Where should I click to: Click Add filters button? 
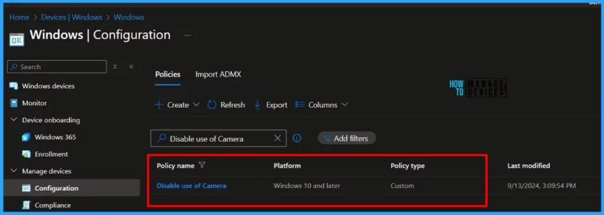[x=347, y=138]
